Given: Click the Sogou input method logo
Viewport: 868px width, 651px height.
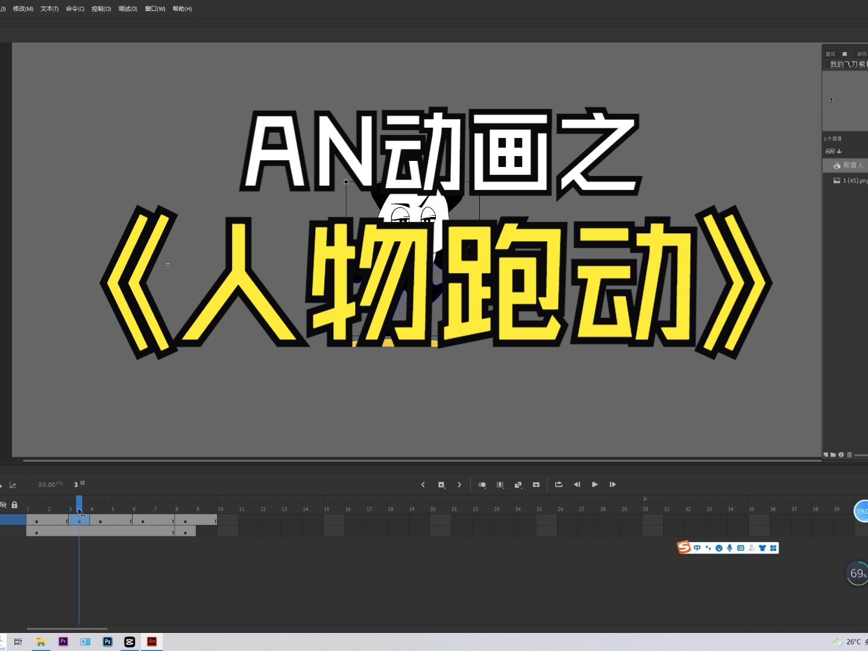Looking at the screenshot, I should pos(684,547).
